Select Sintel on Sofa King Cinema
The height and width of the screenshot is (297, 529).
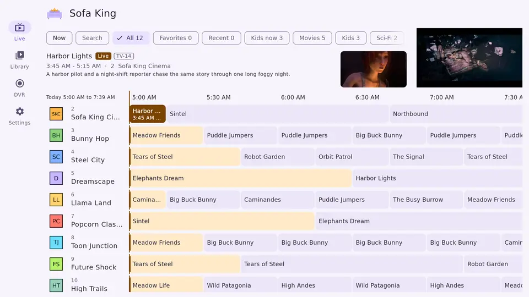coord(277,114)
